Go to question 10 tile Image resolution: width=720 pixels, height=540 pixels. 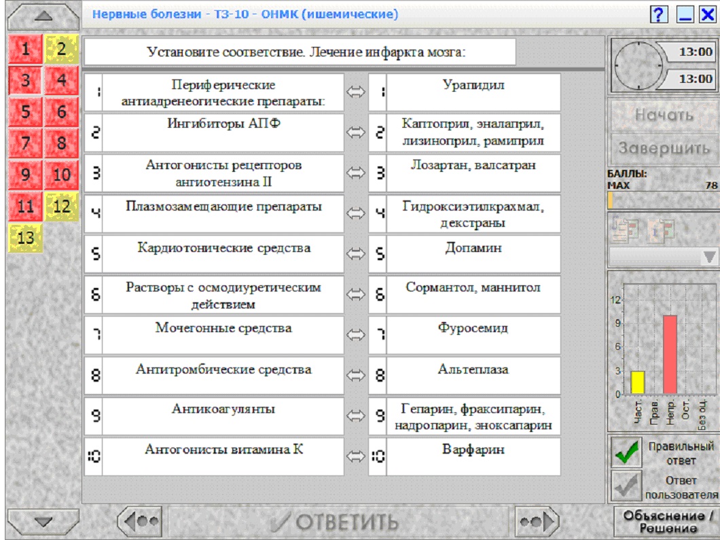62,175
